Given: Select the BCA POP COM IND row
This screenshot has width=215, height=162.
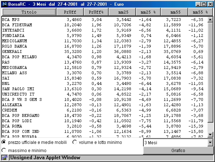Looking at the screenshot, I should [104, 131].
